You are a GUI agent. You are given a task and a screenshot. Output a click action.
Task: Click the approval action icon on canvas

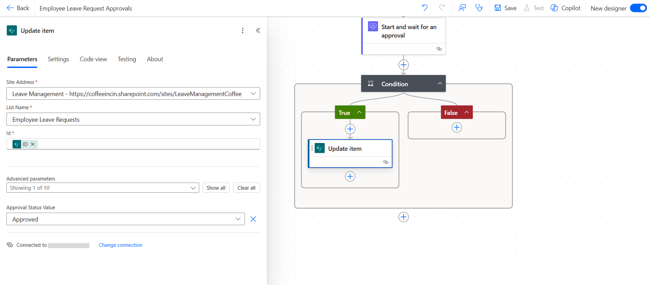[373, 26]
